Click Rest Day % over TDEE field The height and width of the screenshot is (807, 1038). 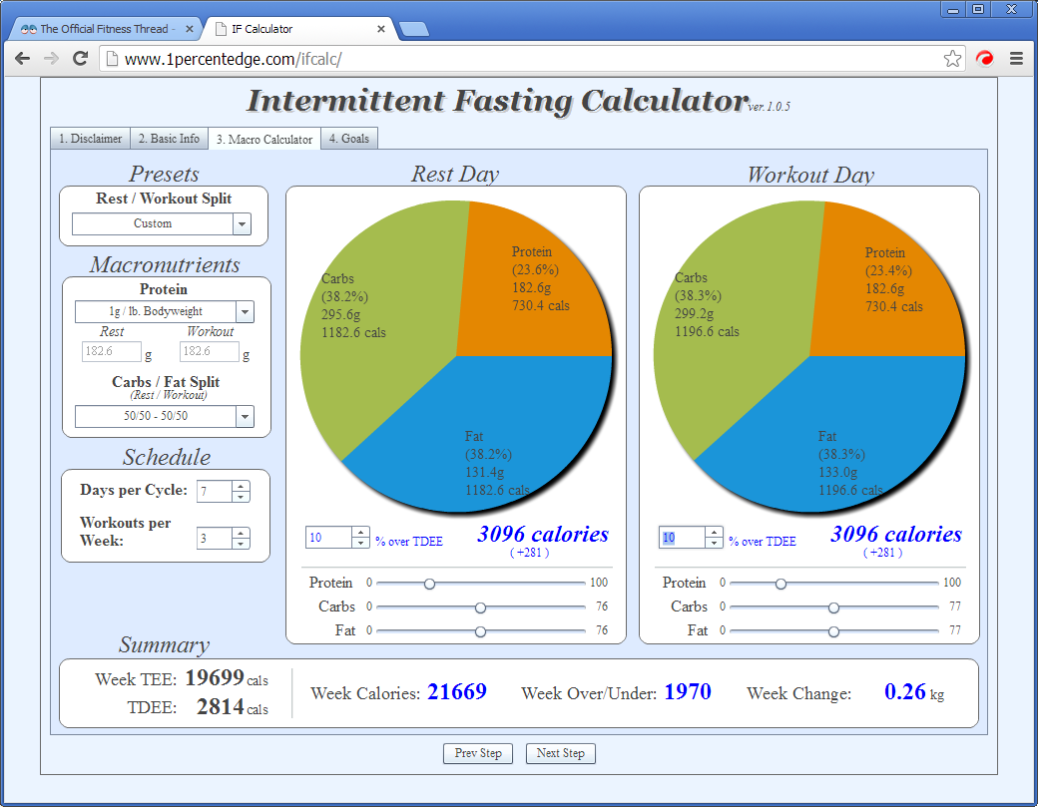click(328, 537)
